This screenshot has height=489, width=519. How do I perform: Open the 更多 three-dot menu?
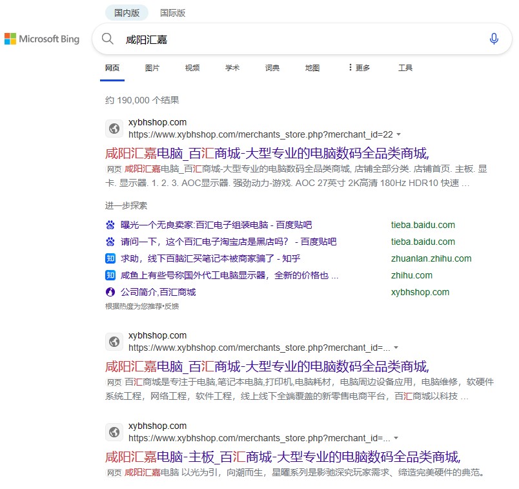[359, 68]
